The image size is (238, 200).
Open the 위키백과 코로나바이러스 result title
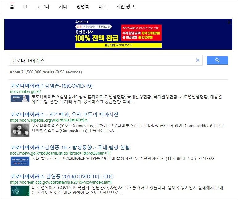click(64, 115)
